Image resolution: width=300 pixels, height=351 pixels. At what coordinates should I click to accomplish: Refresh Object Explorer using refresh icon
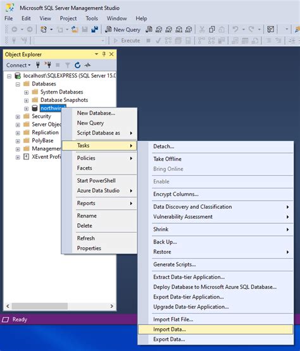point(77,65)
